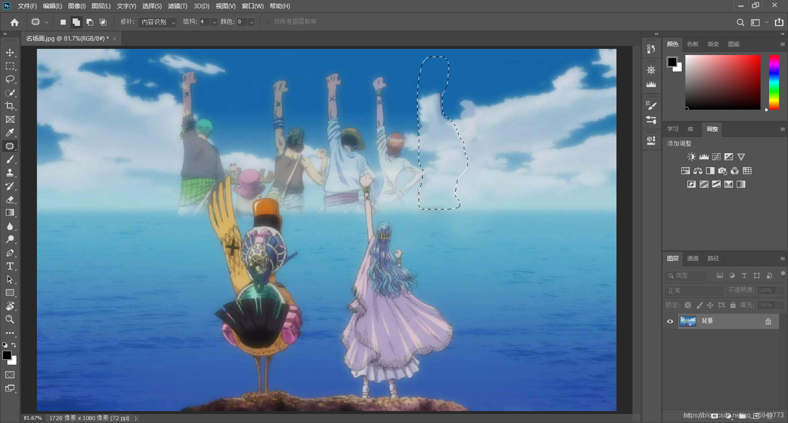Image resolution: width=788 pixels, height=423 pixels.
Task: Add a Color Balance adjustment
Action: click(x=698, y=171)
